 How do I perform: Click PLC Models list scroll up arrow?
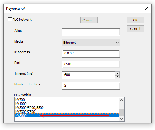point(121,100)
